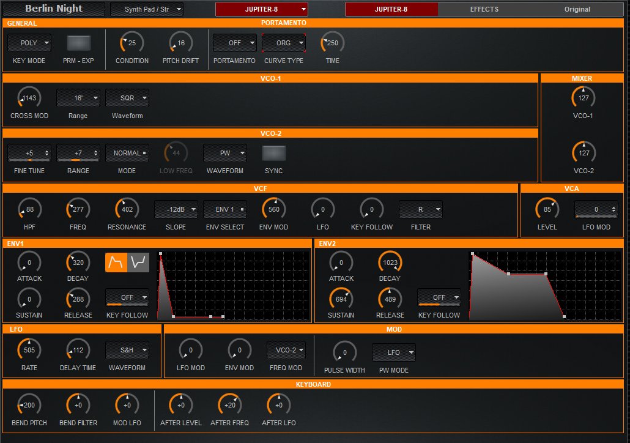Click the Mixer VCO-2 level knob

(584, 153)
